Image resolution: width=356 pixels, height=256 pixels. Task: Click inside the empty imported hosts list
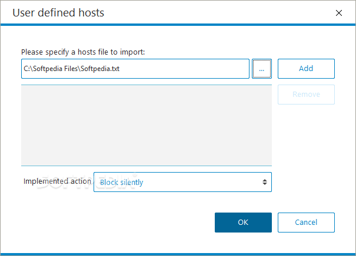(x=147, y=125)
